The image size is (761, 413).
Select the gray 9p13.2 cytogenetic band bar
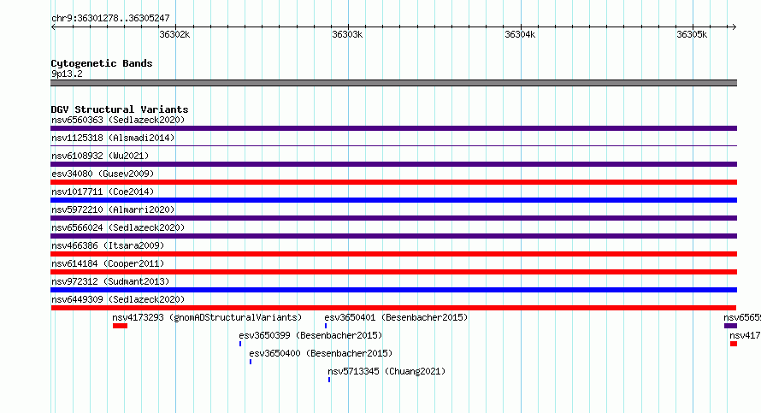pyautogui.click(x=393, y=83)
